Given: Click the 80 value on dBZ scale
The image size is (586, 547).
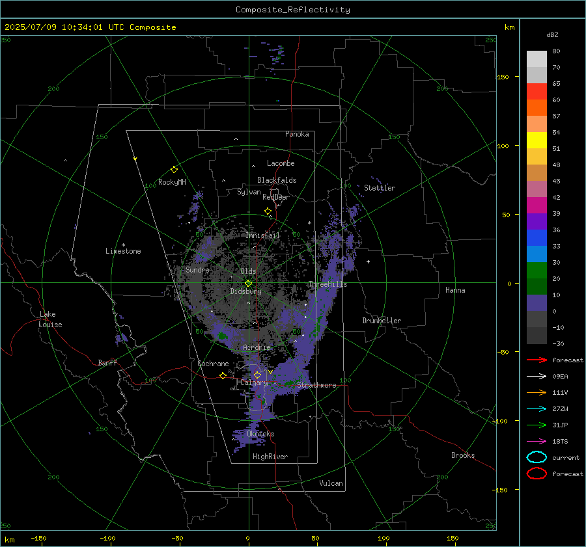Looking at the screenshot, I should tap(556, 51).
